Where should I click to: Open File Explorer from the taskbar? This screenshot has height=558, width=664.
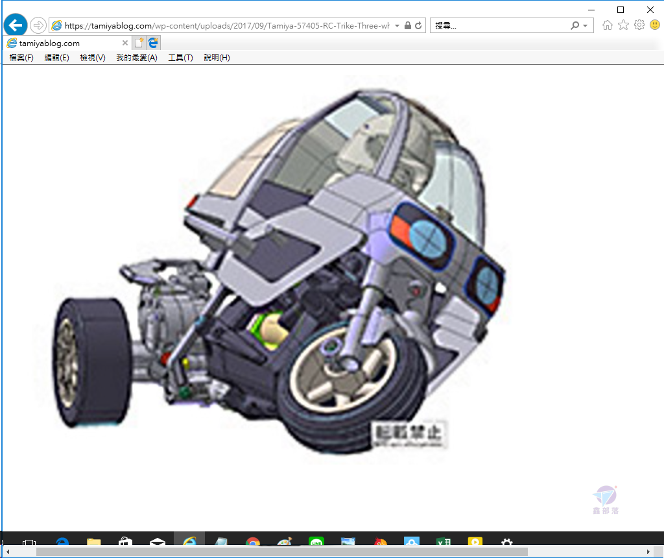[94, 542]
